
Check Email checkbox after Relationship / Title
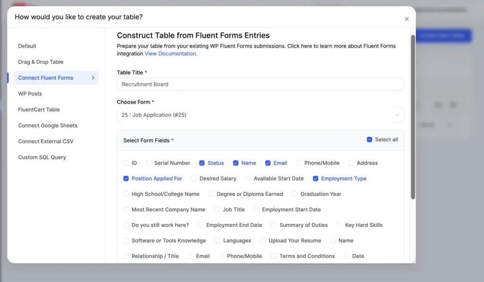point(190,256)
